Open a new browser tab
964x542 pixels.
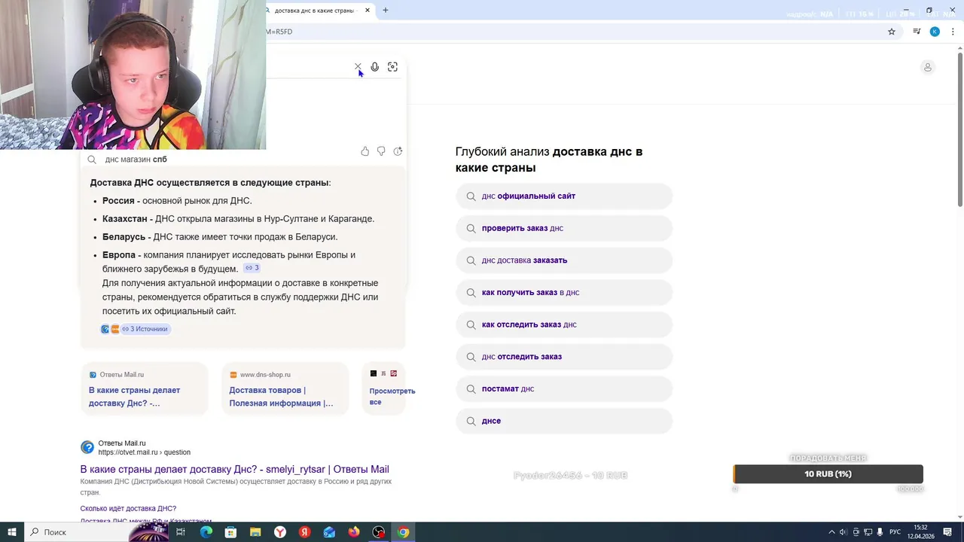click(386, 11)
